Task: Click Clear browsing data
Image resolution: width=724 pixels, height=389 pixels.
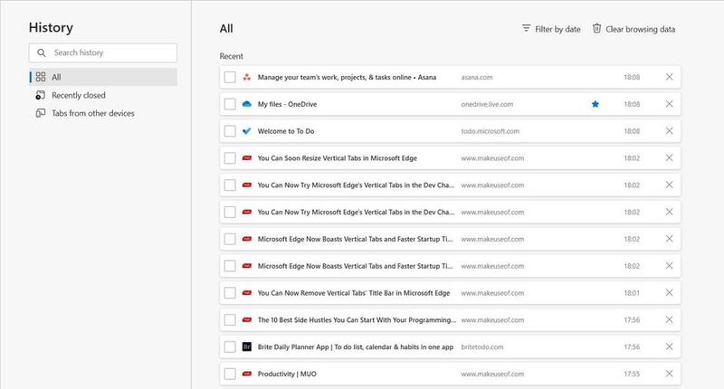Action: click(634, 29)
